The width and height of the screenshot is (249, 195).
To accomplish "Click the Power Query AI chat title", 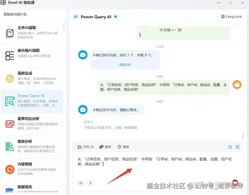I will pos(96,17).
